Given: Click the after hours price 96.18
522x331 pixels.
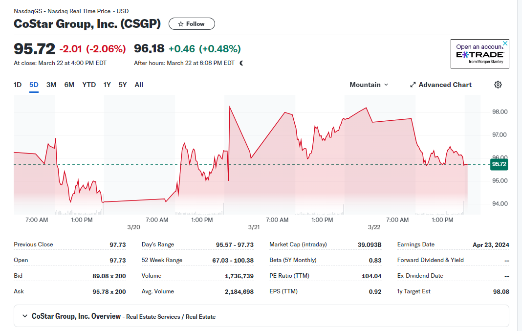Looking at the screenshot, I should 149,48.
